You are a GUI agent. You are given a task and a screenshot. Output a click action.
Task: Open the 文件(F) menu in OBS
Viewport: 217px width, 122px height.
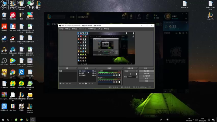click(x=61, y=29)
